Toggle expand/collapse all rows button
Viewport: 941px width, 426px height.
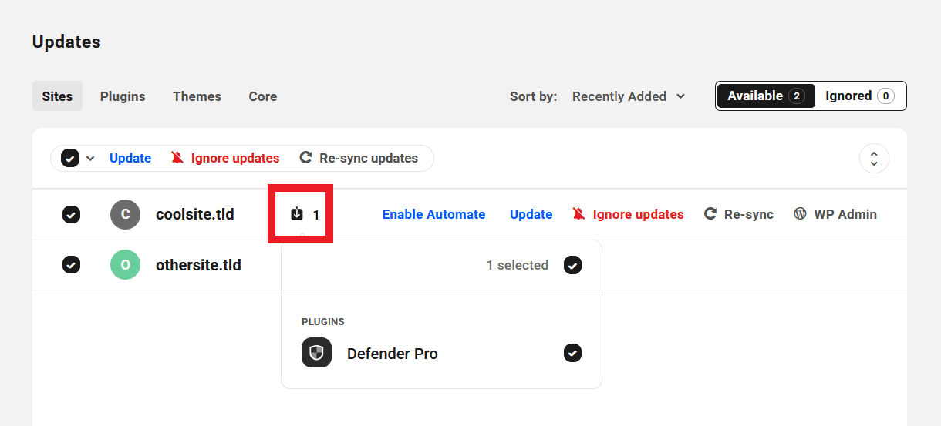874,159
